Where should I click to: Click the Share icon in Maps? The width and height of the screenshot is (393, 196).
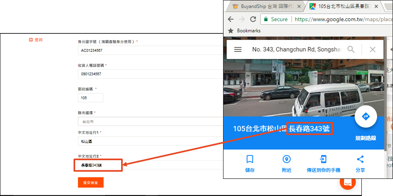360,159
